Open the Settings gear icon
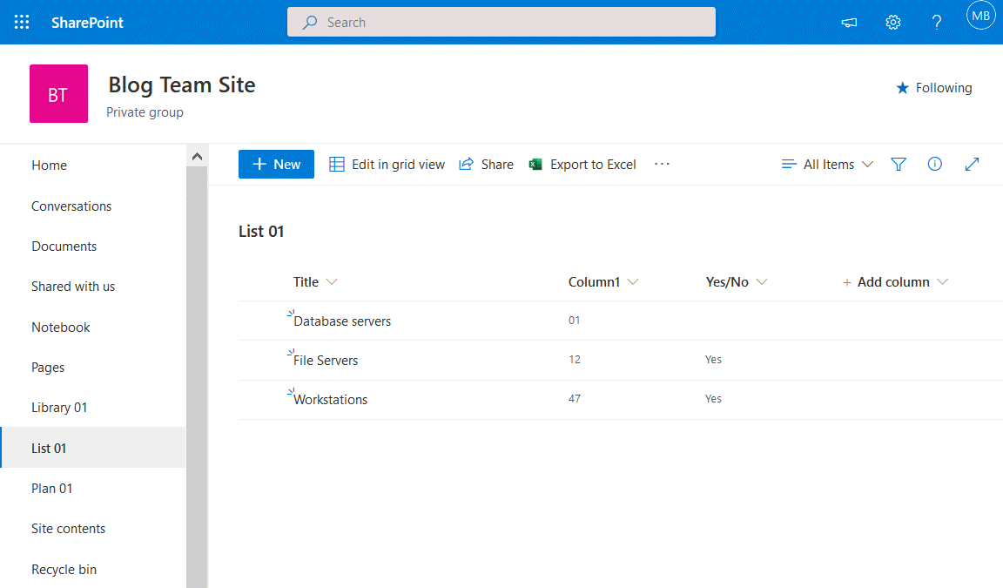 [x=893, y=22]
